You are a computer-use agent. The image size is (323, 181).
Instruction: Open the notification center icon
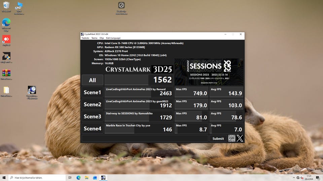click(x=318, y=178)
